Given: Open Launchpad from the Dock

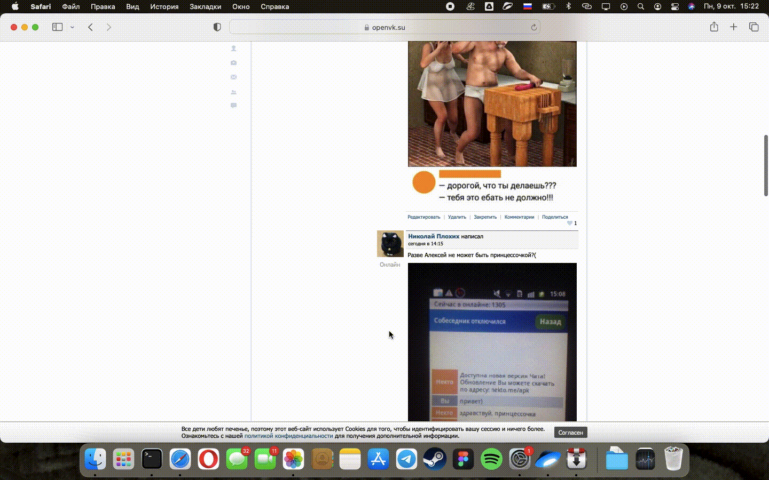Looking at the screenshot, I should pyautogui.click(x=123, y=459).
